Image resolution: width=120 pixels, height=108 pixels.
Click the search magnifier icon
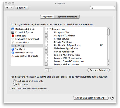92,8
